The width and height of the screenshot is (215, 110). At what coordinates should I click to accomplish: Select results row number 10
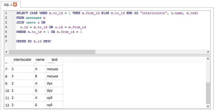(x=7, y=91)
